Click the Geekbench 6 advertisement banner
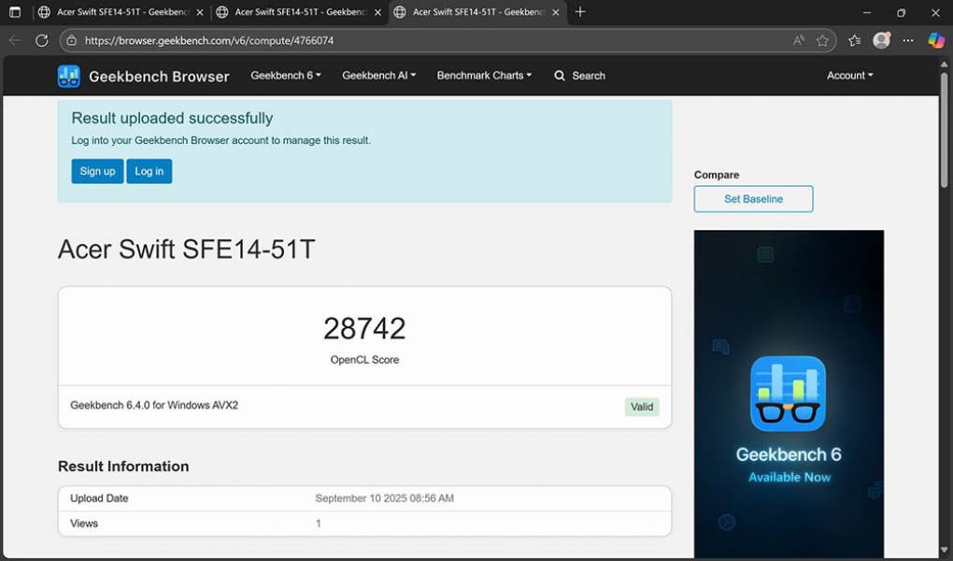 [x=789, y=393]
